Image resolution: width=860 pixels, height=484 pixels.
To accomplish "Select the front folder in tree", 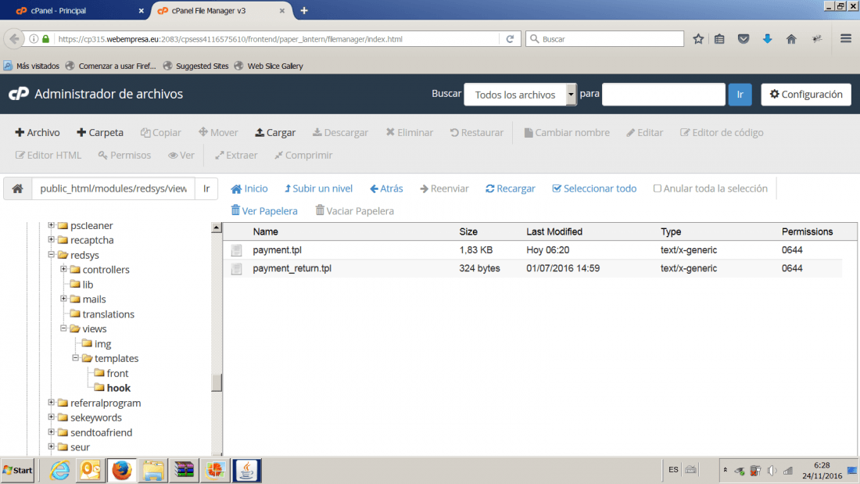I will [x=117, y=373].
